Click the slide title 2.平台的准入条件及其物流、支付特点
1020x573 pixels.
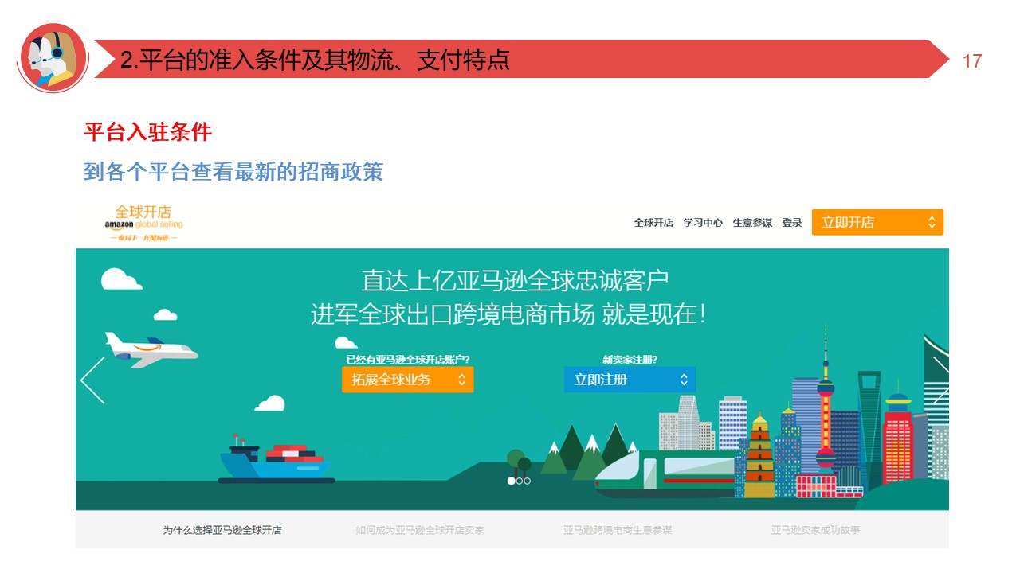click(315, 60)
